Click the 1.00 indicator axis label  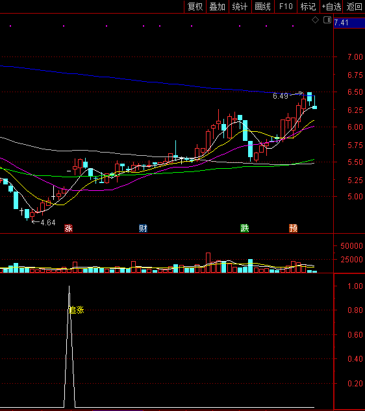tap(355, 286)
